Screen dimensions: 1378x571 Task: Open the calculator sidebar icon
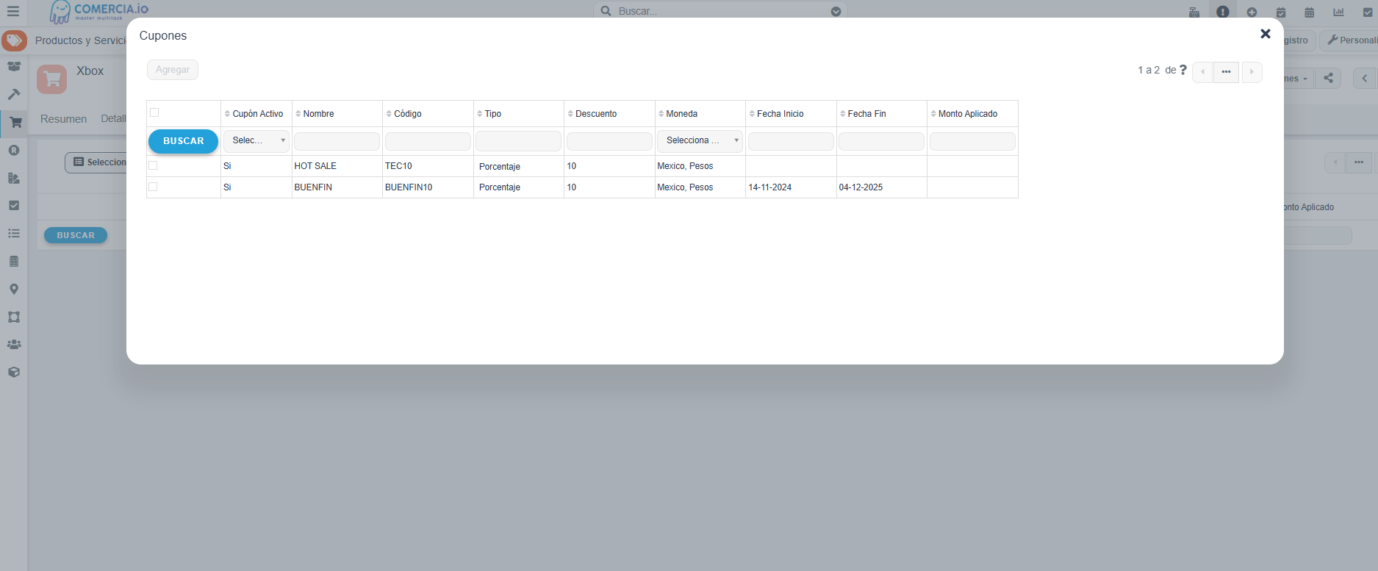pyautogui.click(x=14, y=261)
